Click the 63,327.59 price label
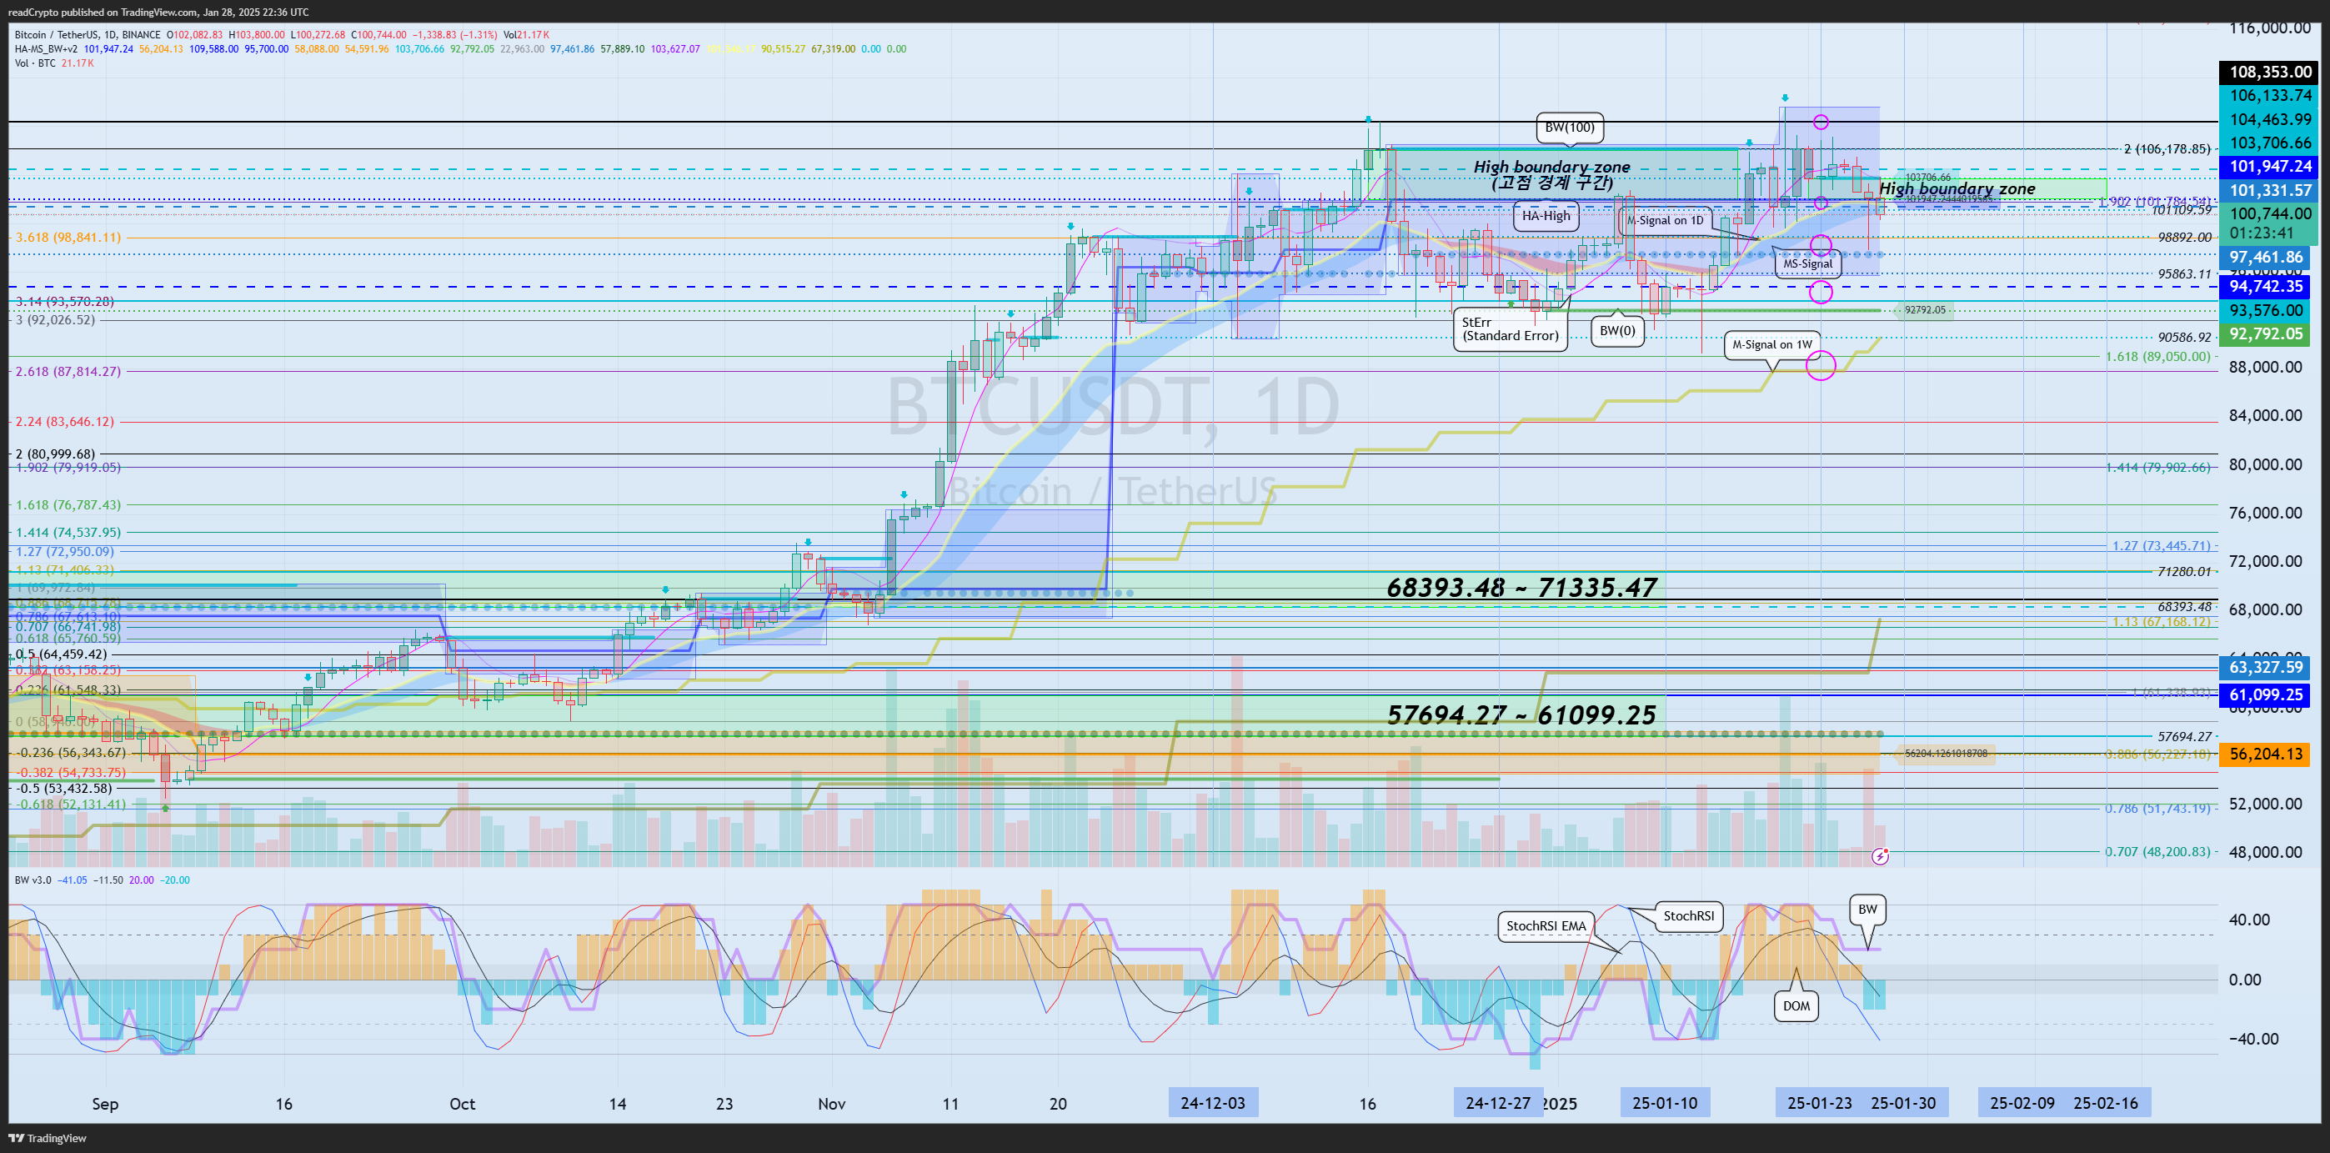 point(2266,668)
